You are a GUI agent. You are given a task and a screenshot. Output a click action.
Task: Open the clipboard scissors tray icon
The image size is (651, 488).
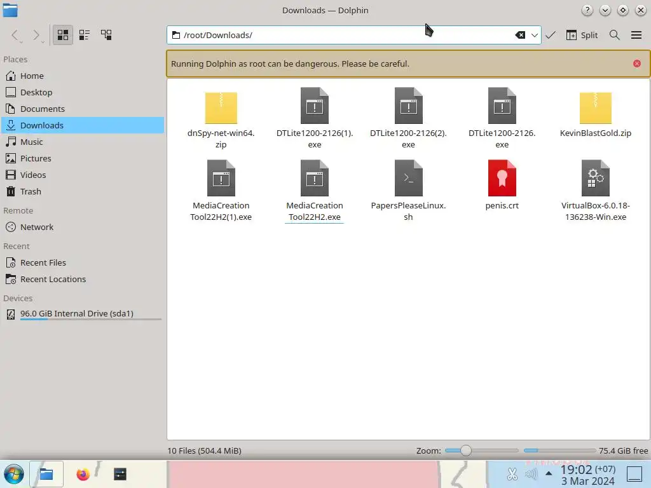click(512, 474)
